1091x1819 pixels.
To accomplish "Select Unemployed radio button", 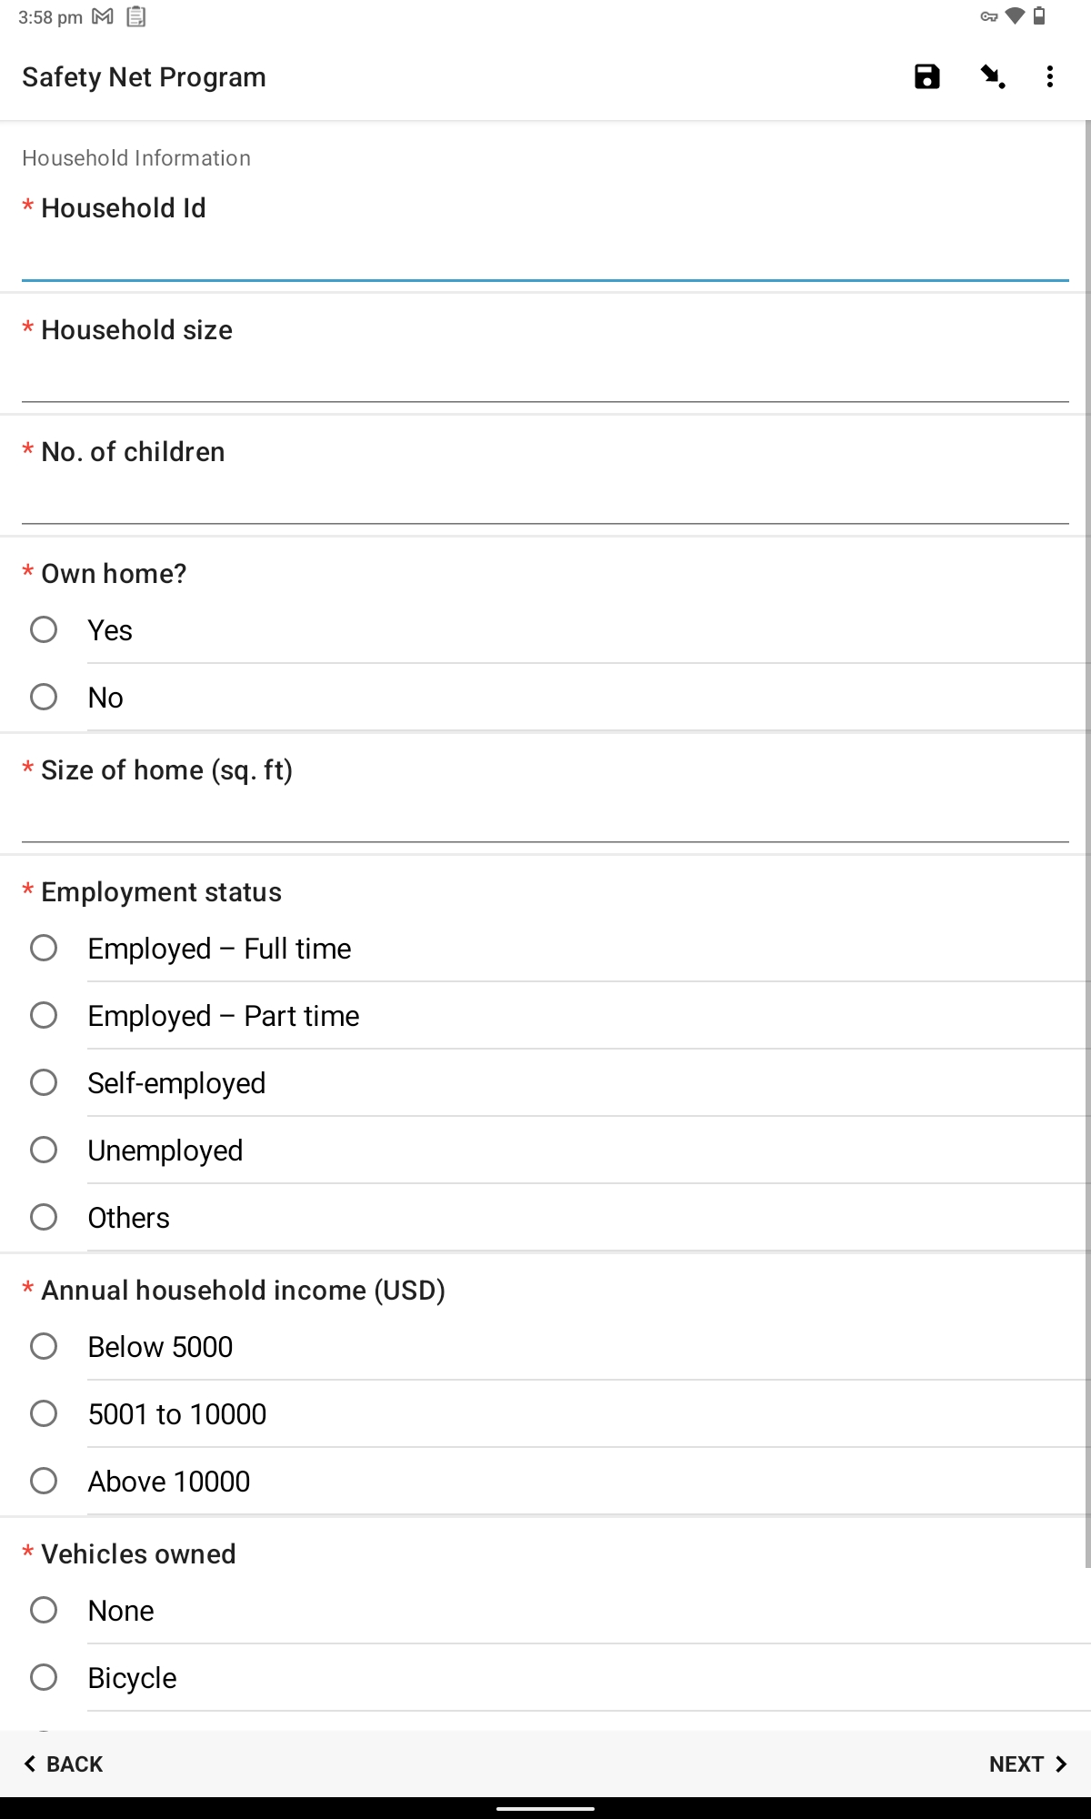I will (x=44, y=1150).
